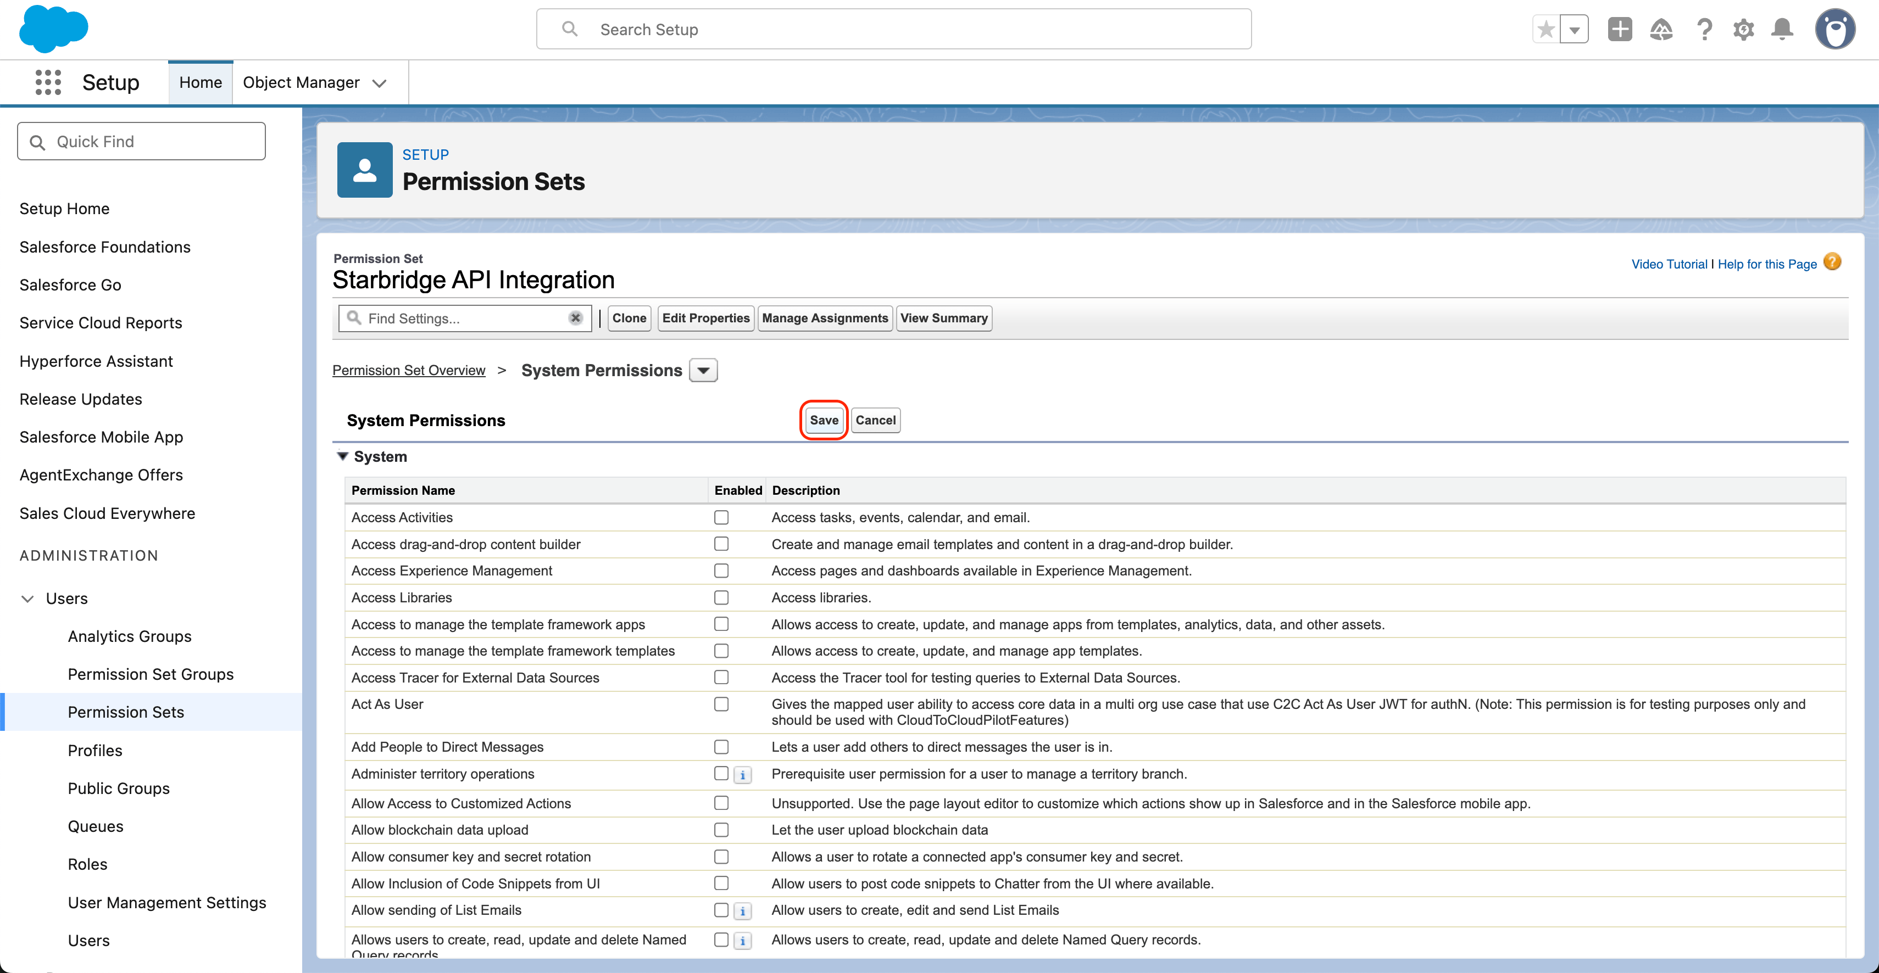Click the Save button

point(824,421)
